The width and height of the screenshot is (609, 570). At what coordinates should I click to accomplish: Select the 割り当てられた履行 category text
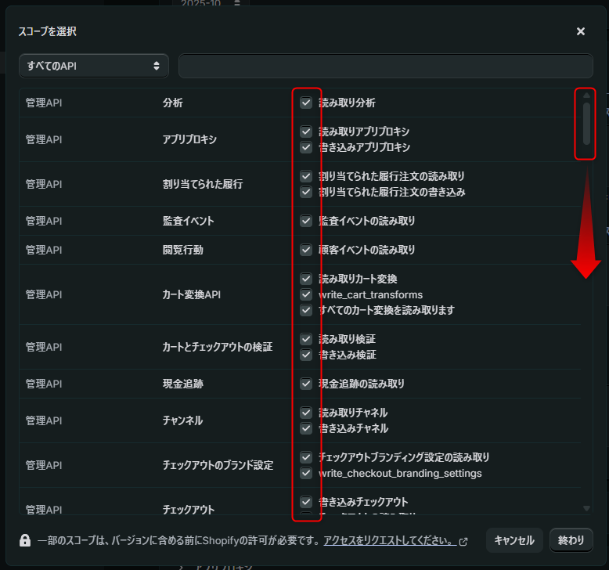[203, 184]
